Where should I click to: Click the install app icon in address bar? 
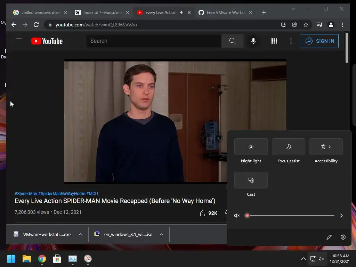(x=283, y=25)
